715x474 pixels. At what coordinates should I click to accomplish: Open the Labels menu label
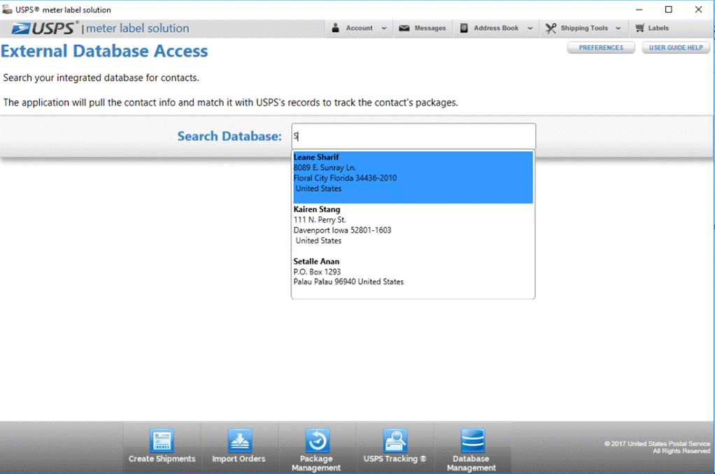point(658,28)
